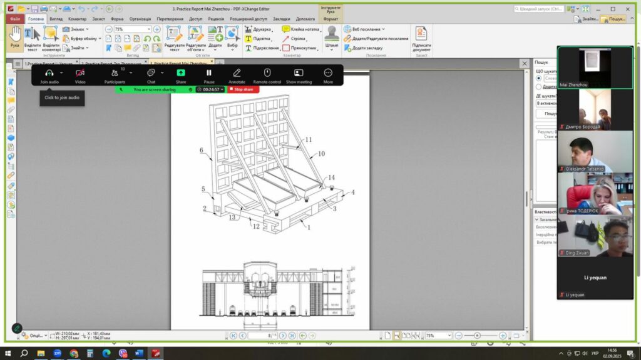Expand the Join audio options arrow
Image resolution: width=641 pixels, height=360 pixels.
(61, 72)
